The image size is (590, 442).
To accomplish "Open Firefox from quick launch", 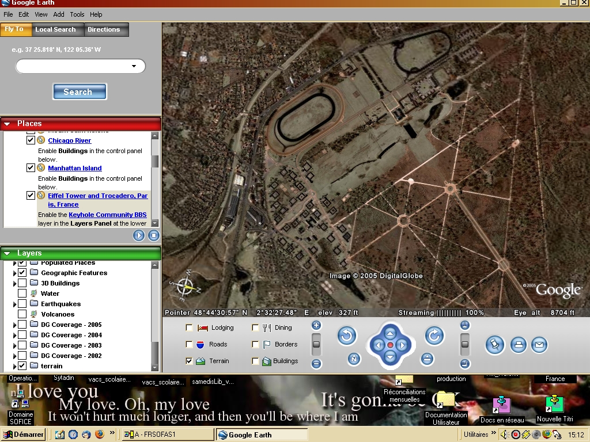I will coord(99,435).
